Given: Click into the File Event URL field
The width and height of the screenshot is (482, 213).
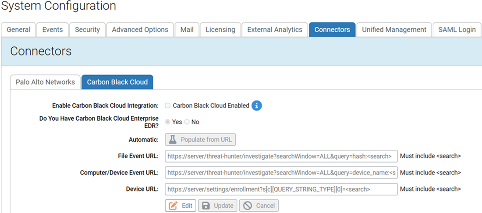Looking at the screenshot, I should [x=281, y=156].
